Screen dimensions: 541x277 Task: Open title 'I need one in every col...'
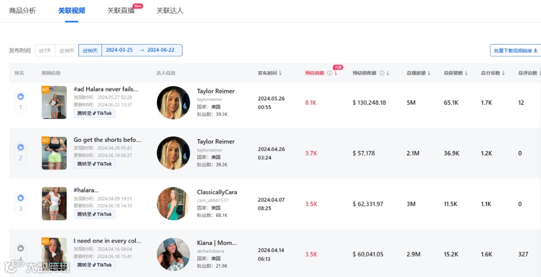coord(107,241)
